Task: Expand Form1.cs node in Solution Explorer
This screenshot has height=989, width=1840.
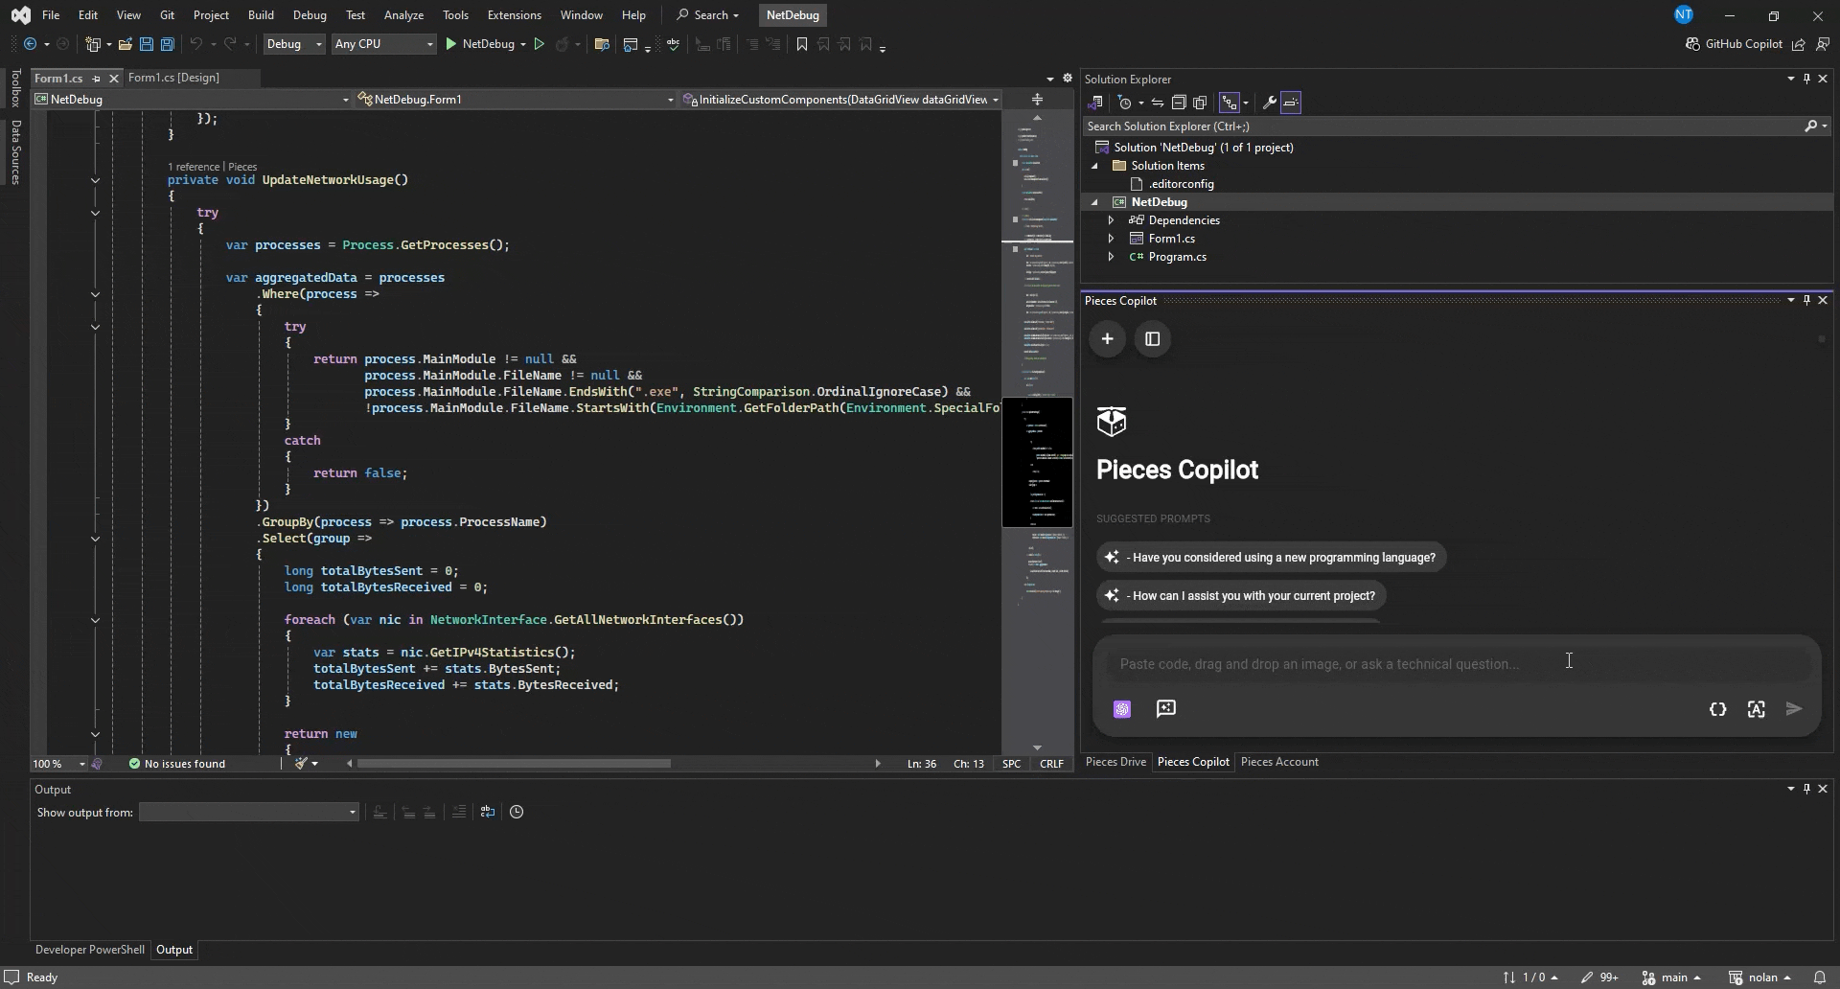Action: pyautogui.click(x=1111, y=239)
